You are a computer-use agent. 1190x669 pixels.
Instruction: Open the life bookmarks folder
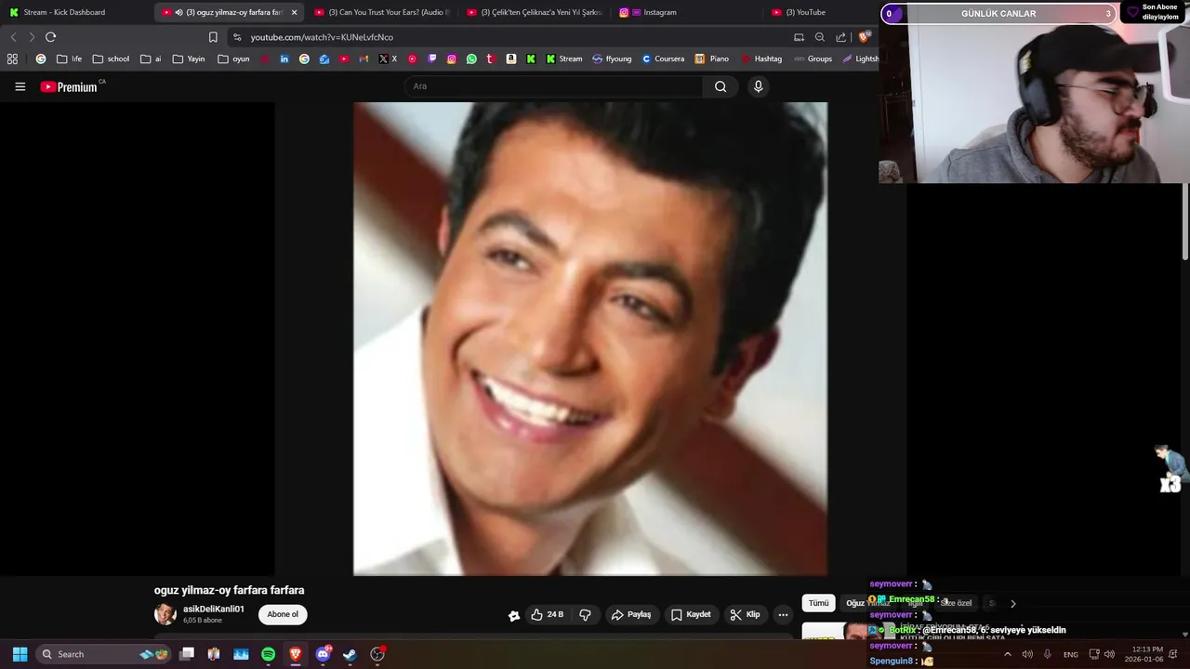pyautogui.click(x=69, y=59)
